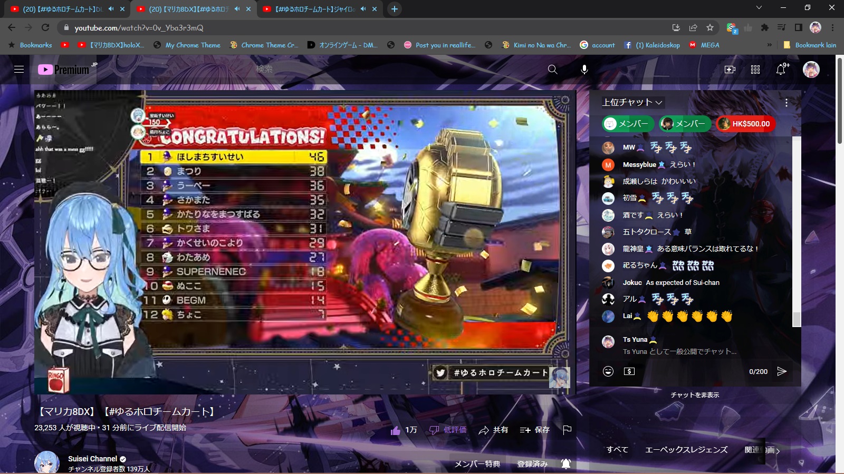Hide chat with チャットを非表示

[695, 394]
